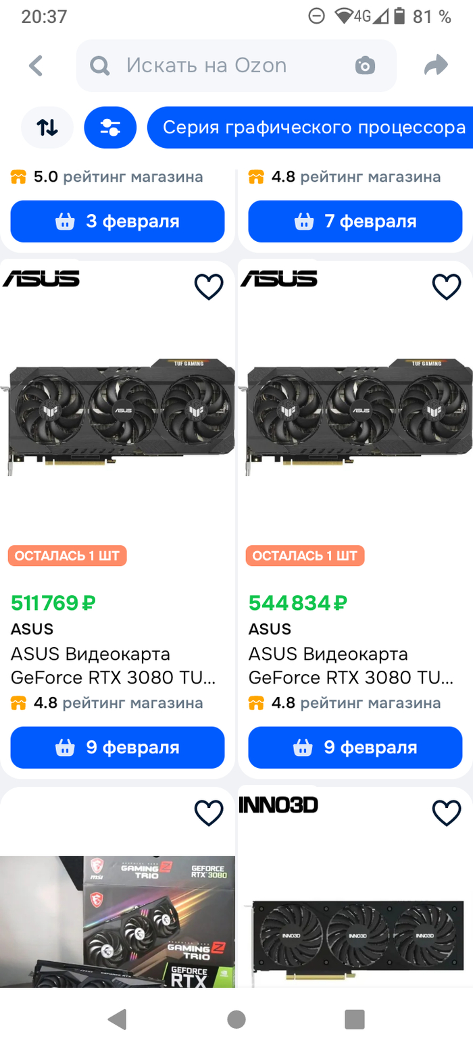Tap the share arrow icon
Screen dimensions: 473x1051
[436, 66]
